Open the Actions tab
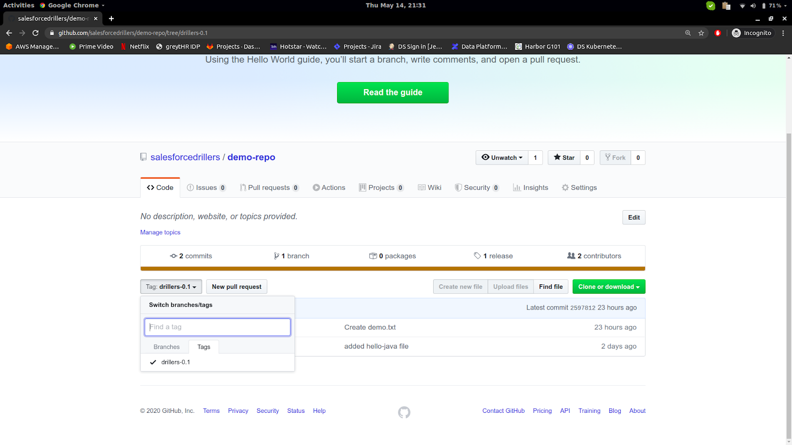The image size is (792, 445). (329, 187)
